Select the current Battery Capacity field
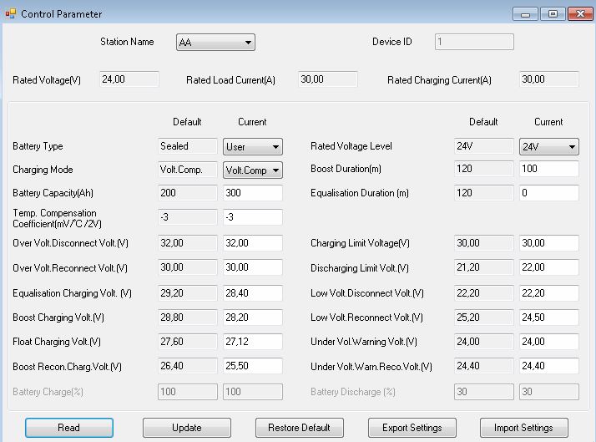Image resolution: width=596 pixels, height=442 pixels. click(x=253, y=194)
